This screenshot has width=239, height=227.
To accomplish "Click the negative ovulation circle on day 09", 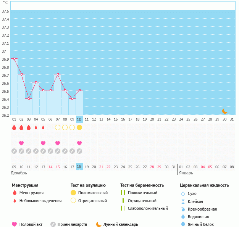I will pyautogui.click(x=72, y=127).
